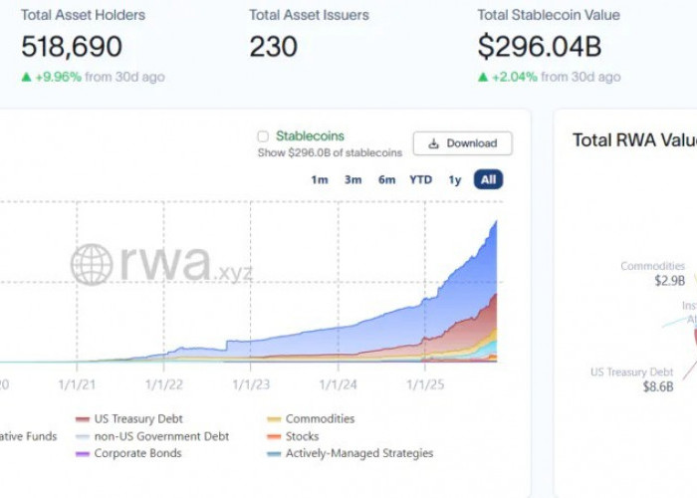Click the yellow Commodities legend marker

click(x=274, y=419)
